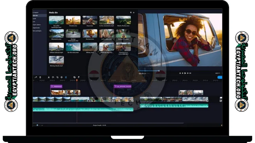Open the Clip properties icon highlighted in blue
The height and width of the screenshot is (143, 255).
[66, 77]
